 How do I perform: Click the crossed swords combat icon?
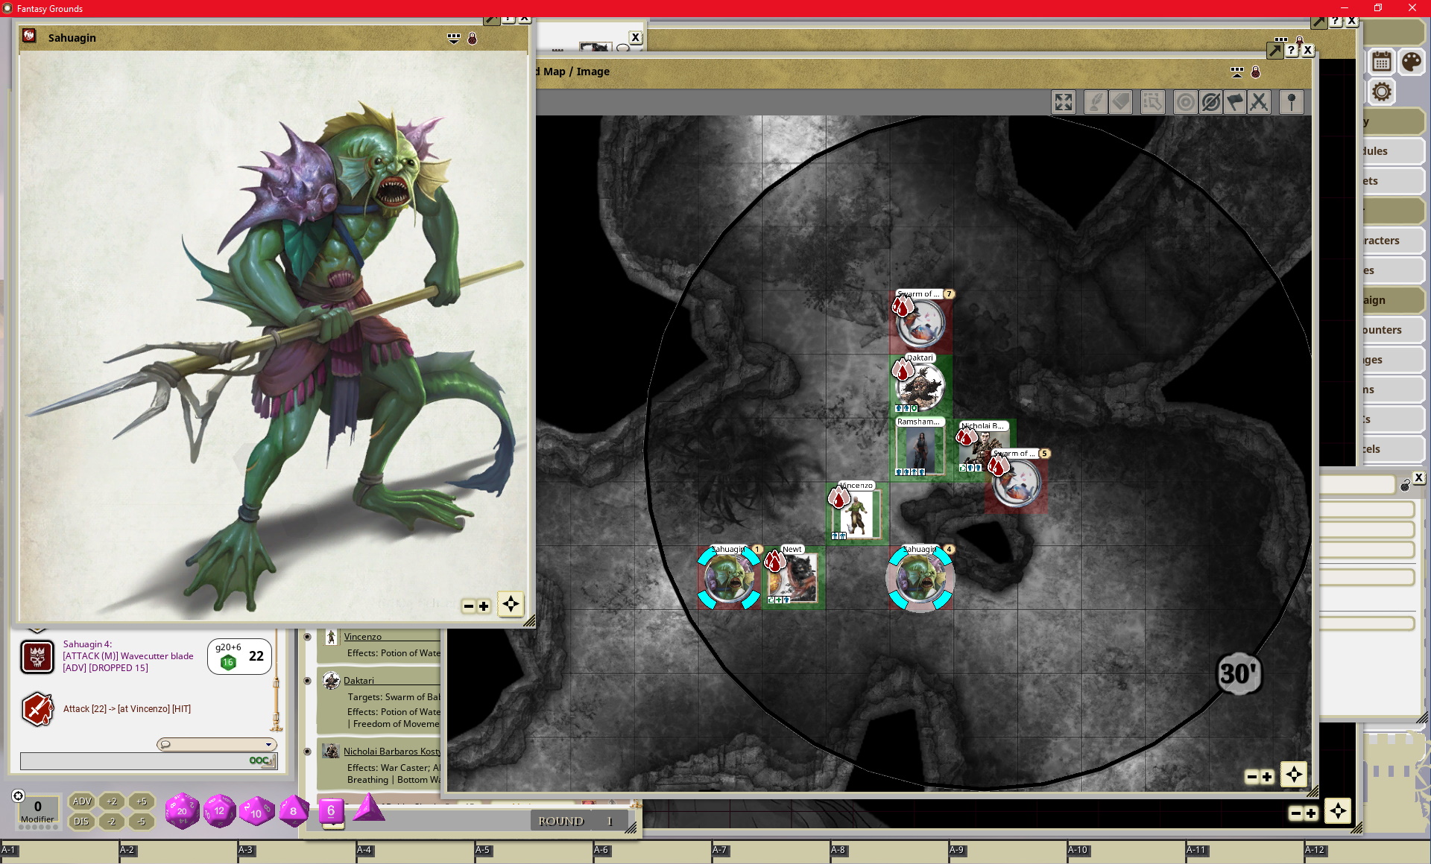(x=1260, y=102)
